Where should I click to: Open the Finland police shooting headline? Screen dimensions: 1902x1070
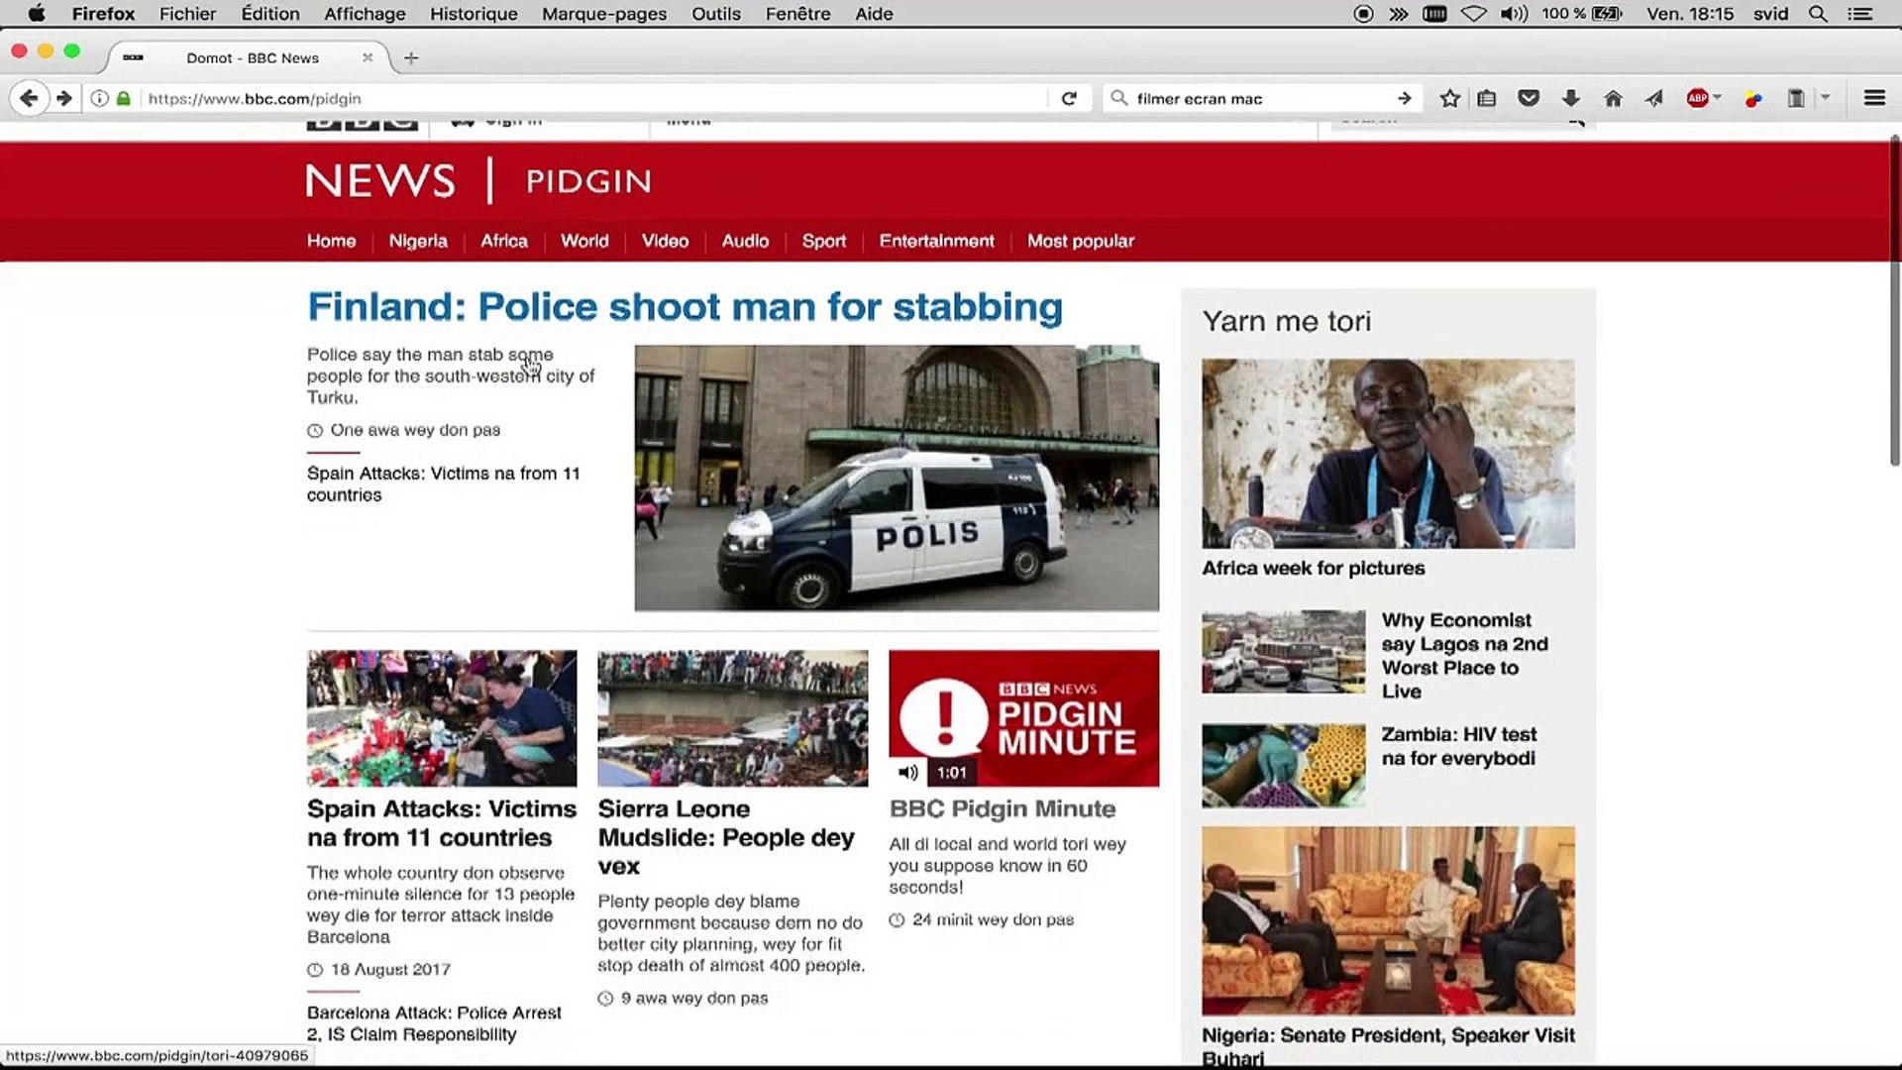click(685, 307)
